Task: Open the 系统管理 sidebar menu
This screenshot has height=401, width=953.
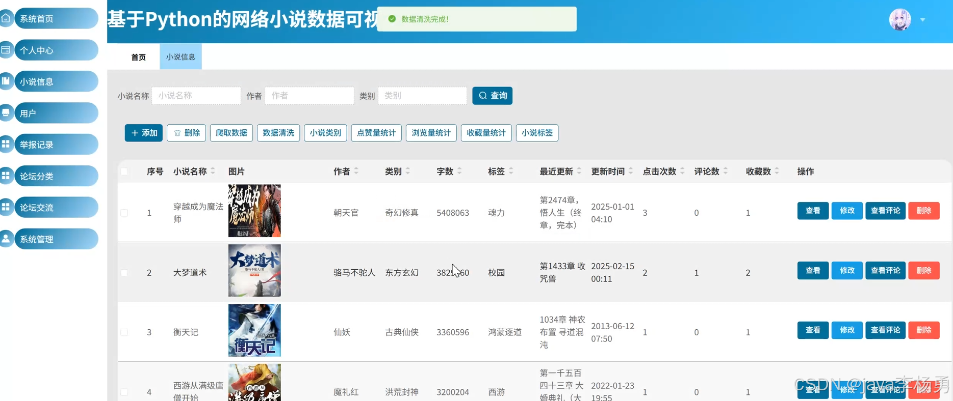Action: point(56,239)
